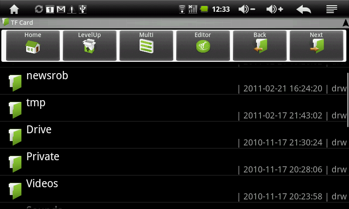Raise volume with the speaker plus icon
This screenshot has width=349, height=209.
pos(275,9)
